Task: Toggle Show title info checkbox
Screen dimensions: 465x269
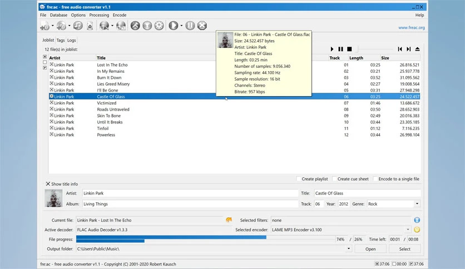Action: 48,183
